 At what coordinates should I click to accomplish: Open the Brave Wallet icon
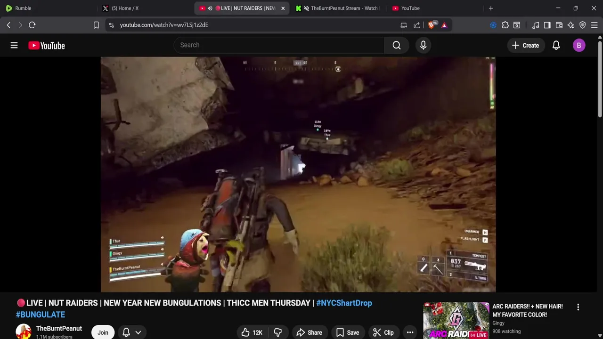pyautogui.click(x=559, y=25)
